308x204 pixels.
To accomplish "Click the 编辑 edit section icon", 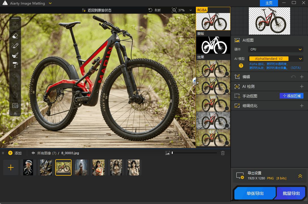I will coord(237,77).
